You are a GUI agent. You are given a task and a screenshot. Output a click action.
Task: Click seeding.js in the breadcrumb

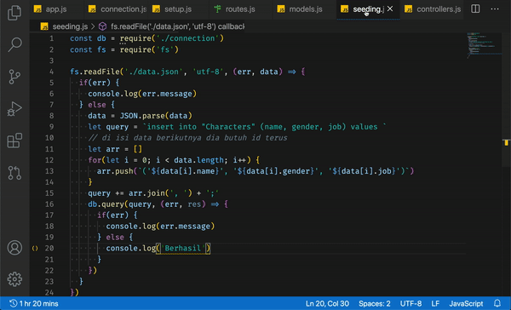(70, 26)
